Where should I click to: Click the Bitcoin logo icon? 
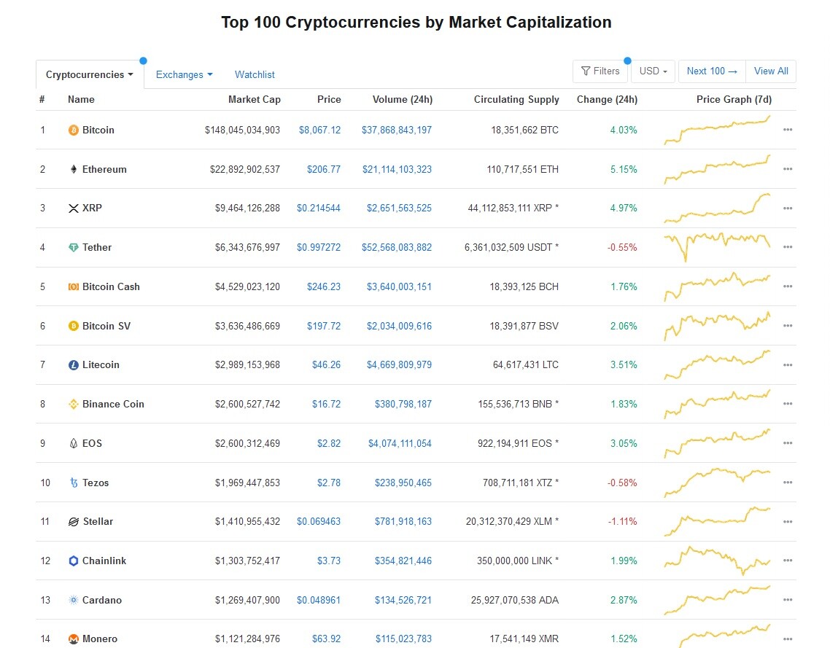coord(74,130)
